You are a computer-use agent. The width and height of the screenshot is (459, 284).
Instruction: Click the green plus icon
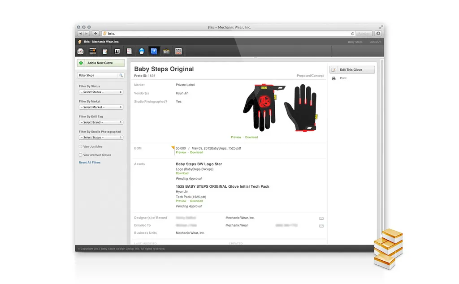coord(81,63)
